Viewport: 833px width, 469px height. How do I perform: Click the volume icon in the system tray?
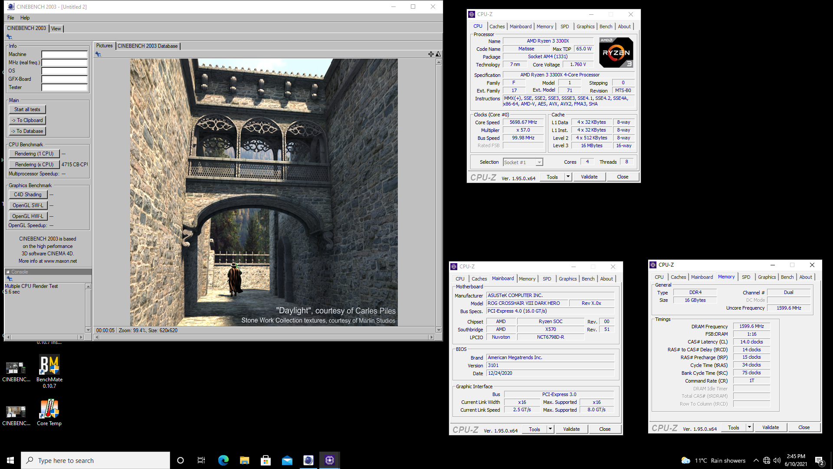coord(777,460)
